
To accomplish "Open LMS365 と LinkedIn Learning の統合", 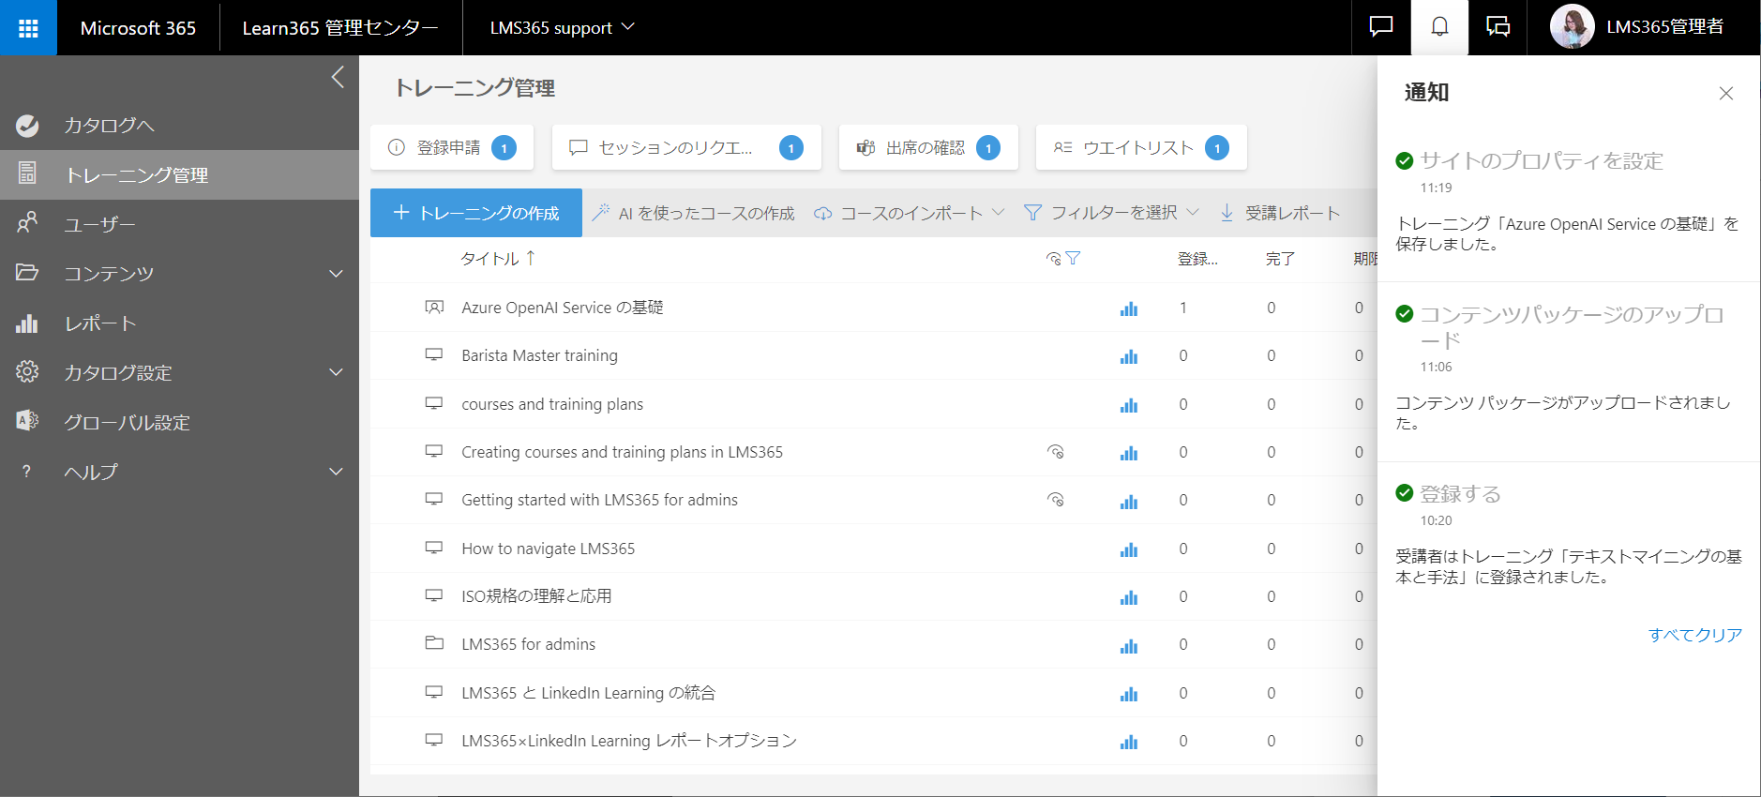I will [589, 693].
